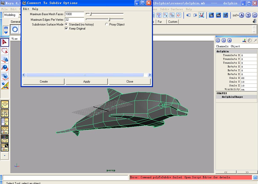The width and height of the screenshot is (258, 184).
Task: Click Maximum Edges Per Vertex input field
Action: coord(74,20)
